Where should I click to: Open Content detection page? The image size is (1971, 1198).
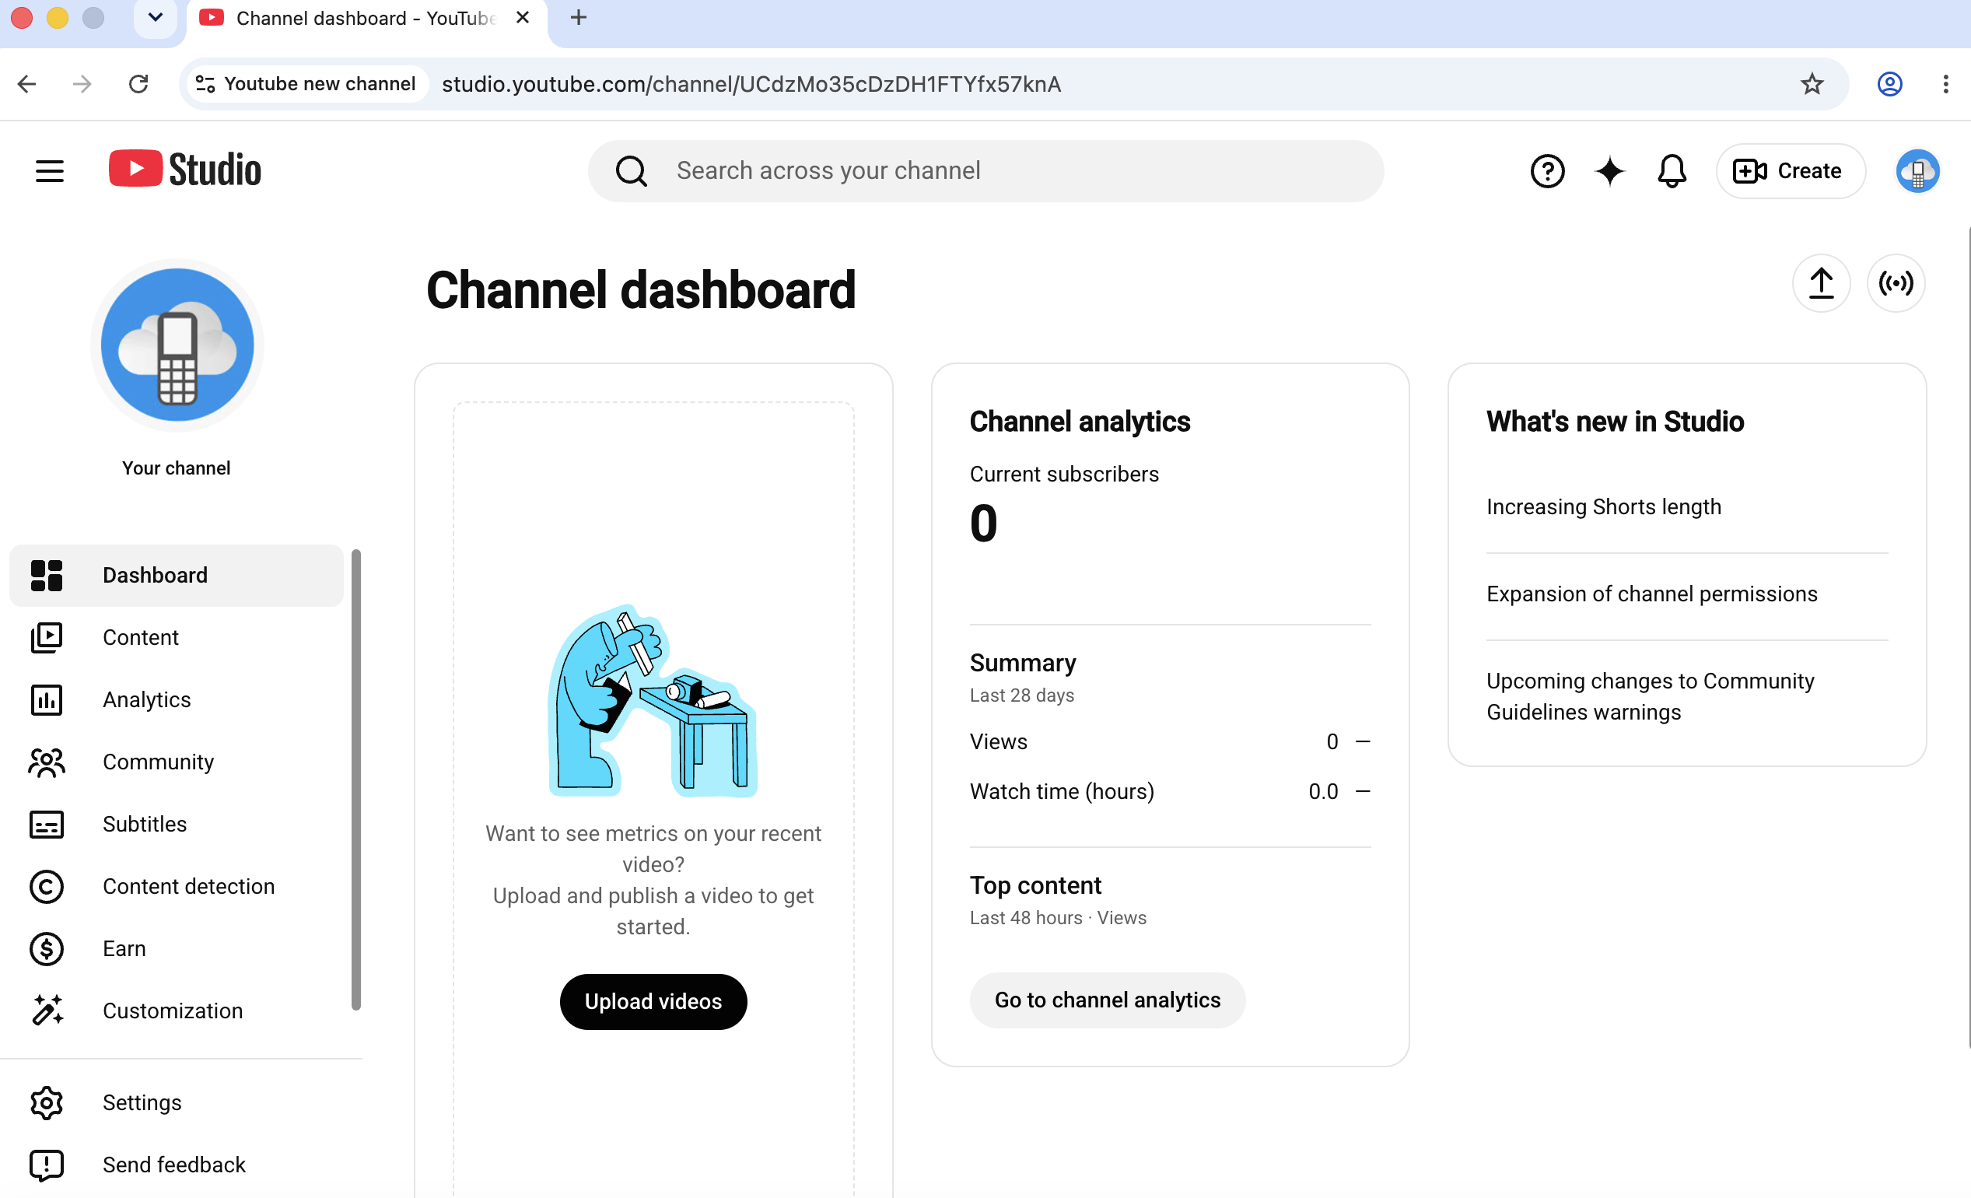click(x=177, y=887)
